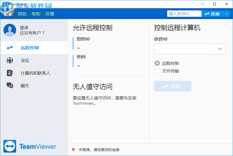The image size is (233, 156).
Task: Open the 帮助 menu
Action: [x=36, y=14]
